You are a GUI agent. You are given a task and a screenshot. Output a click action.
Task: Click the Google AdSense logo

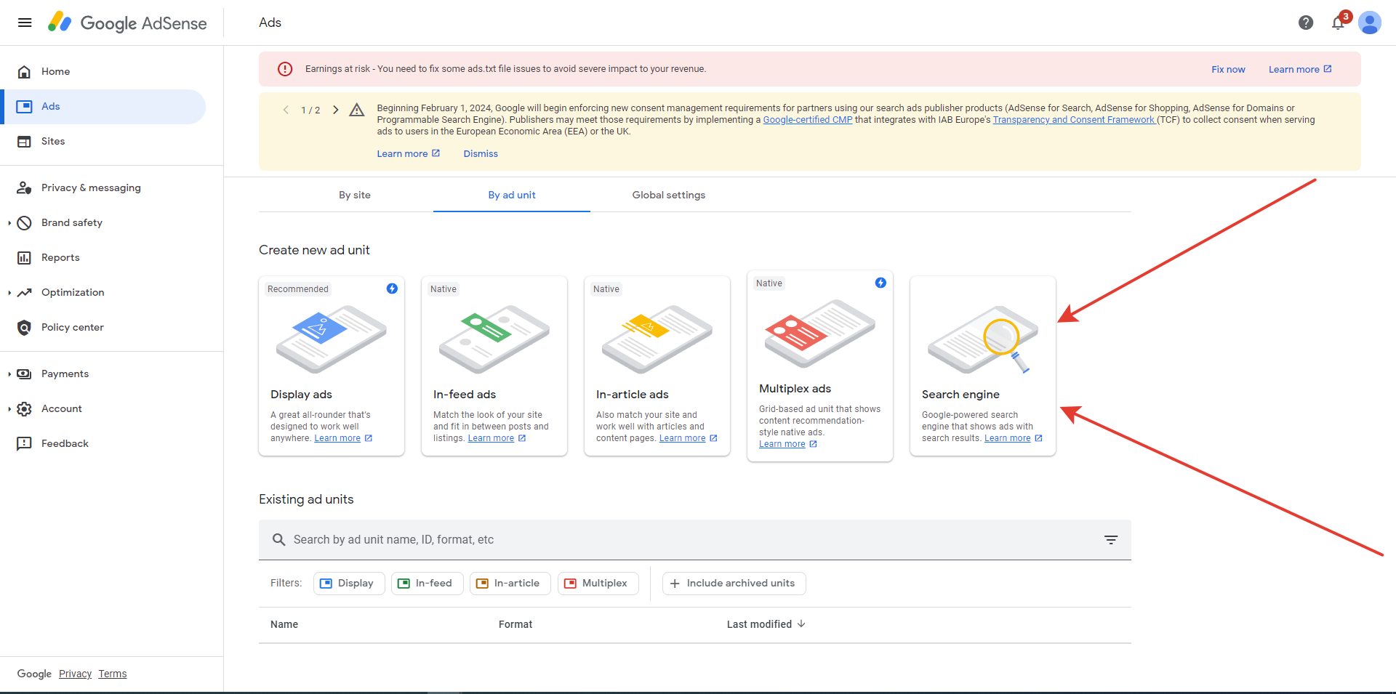click(127, 23)
